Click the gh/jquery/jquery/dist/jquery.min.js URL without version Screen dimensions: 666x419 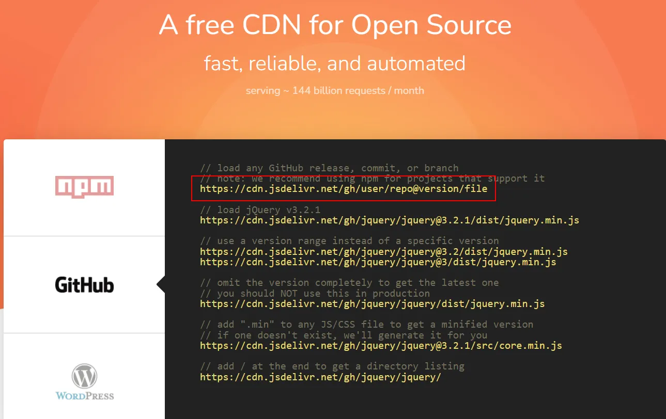pos(372,303)
